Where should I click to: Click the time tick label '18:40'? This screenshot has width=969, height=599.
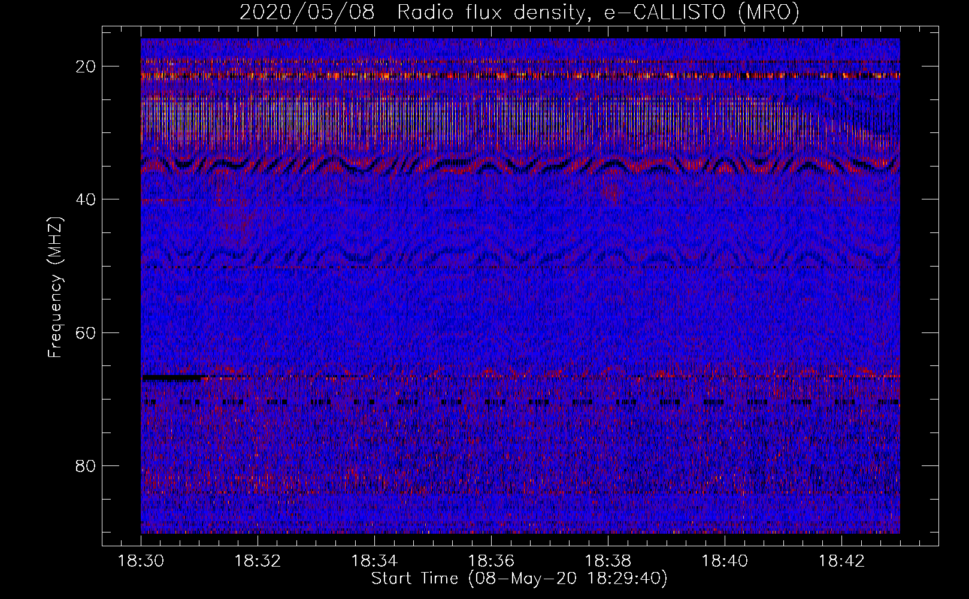click(x=725, y=561)
